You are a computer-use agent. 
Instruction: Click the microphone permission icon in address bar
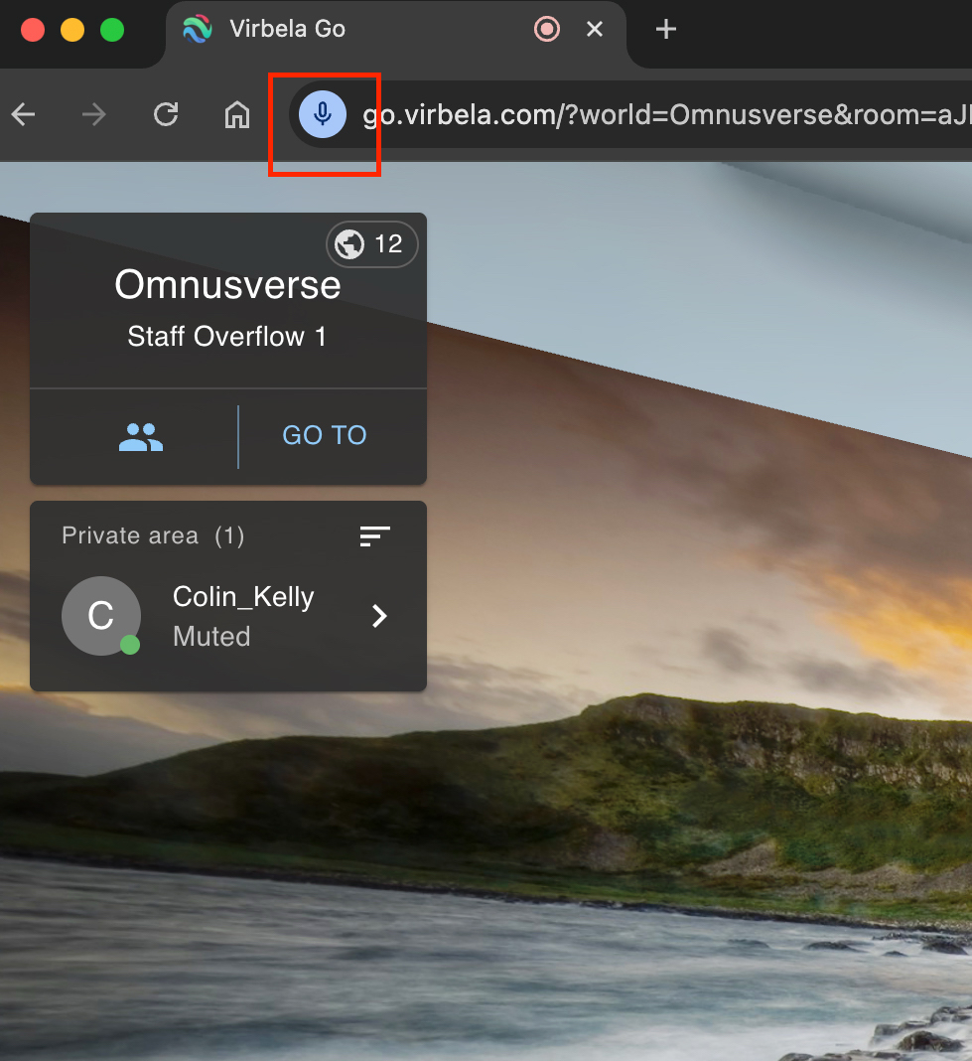pyautogui.click(x=322, y=115)
